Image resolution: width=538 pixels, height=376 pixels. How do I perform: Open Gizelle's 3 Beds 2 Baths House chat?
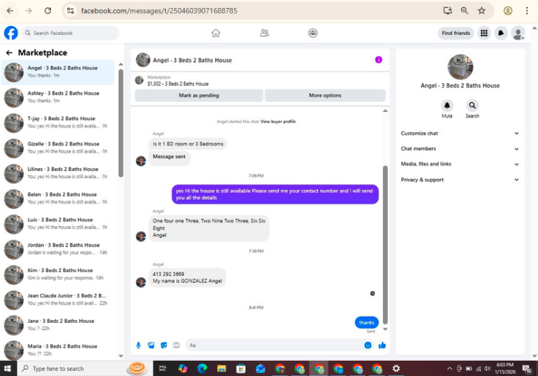[x=58, y=148]
